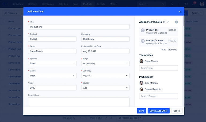Click Product one $500.00 price
Screen dimensions: 206x122
tap(172, 30)
